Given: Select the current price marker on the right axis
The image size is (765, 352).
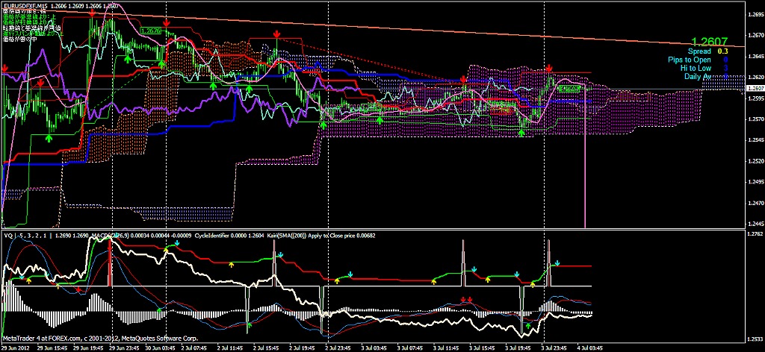Looking at the screenshot, I should coord(754,89).
